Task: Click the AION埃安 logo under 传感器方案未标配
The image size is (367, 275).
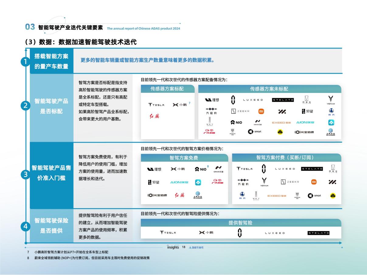Action: coord(305,122)
